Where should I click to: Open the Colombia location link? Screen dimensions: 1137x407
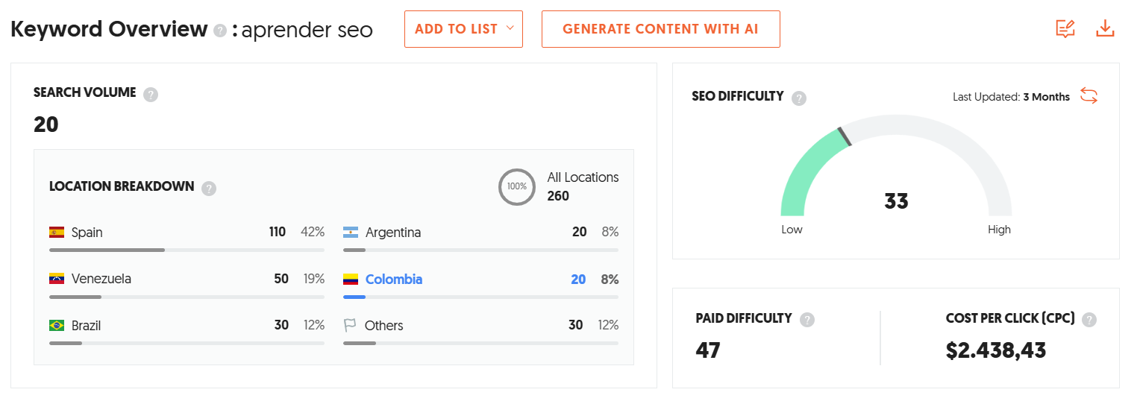pos(393,280)
